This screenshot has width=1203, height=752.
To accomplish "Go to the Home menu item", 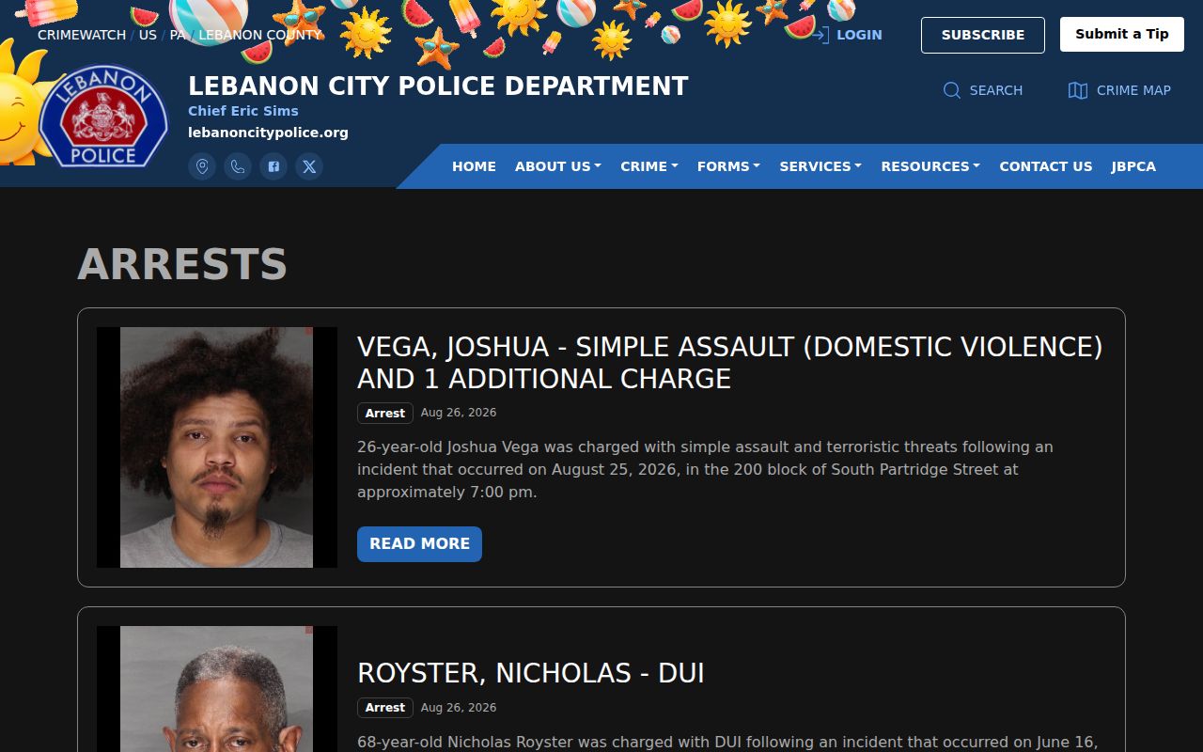I will [474, 166].
